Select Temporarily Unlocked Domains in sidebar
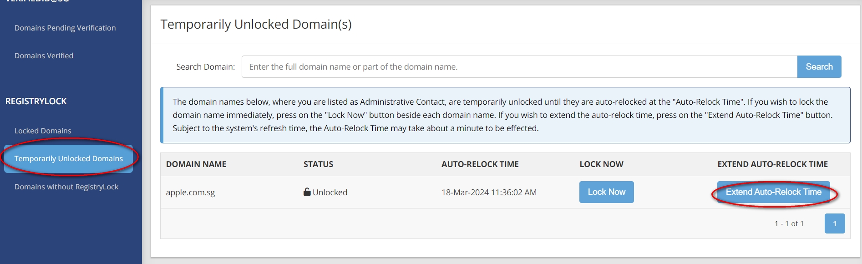This screenshot has height=264, width=862. 68,158
